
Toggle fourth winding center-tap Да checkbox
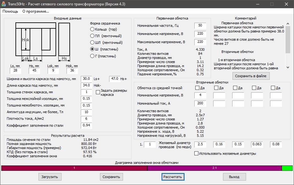pyautogui.click(x=254, y=88)
